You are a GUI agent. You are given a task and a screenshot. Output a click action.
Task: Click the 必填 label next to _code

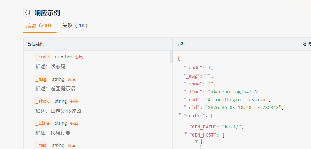79,57
